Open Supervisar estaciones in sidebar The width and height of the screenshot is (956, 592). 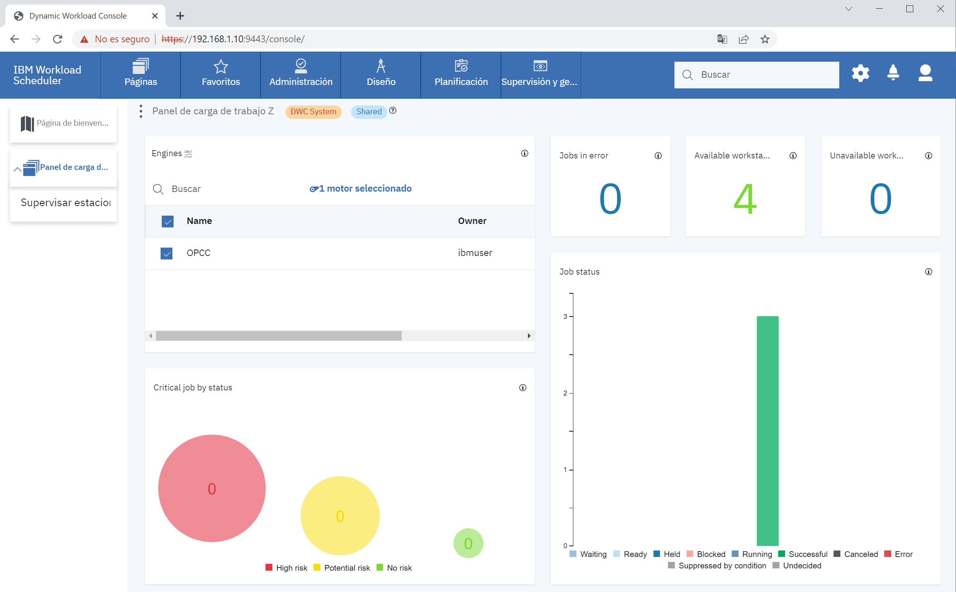(x=66, y=203)
